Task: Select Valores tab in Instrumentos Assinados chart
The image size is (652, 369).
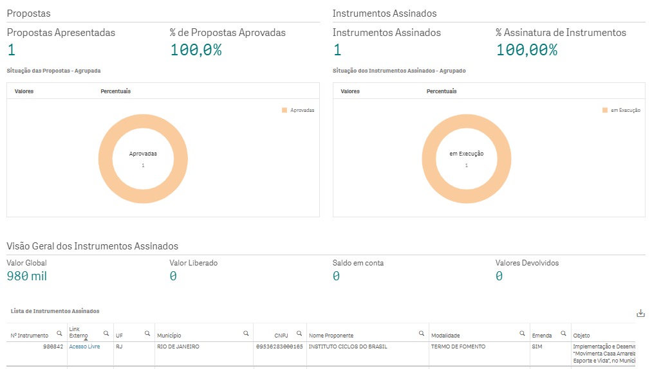Action: click(350, 91)
